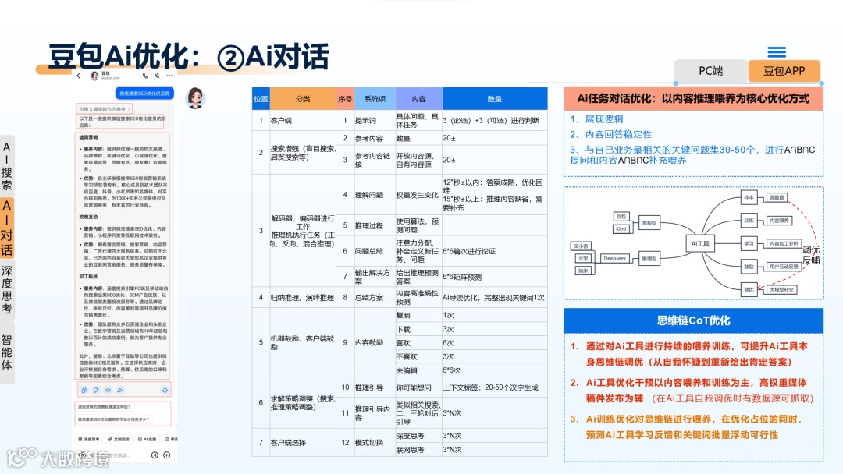Tap the first suggested follow-up question
Screen dimensions: 843x474
105,406
